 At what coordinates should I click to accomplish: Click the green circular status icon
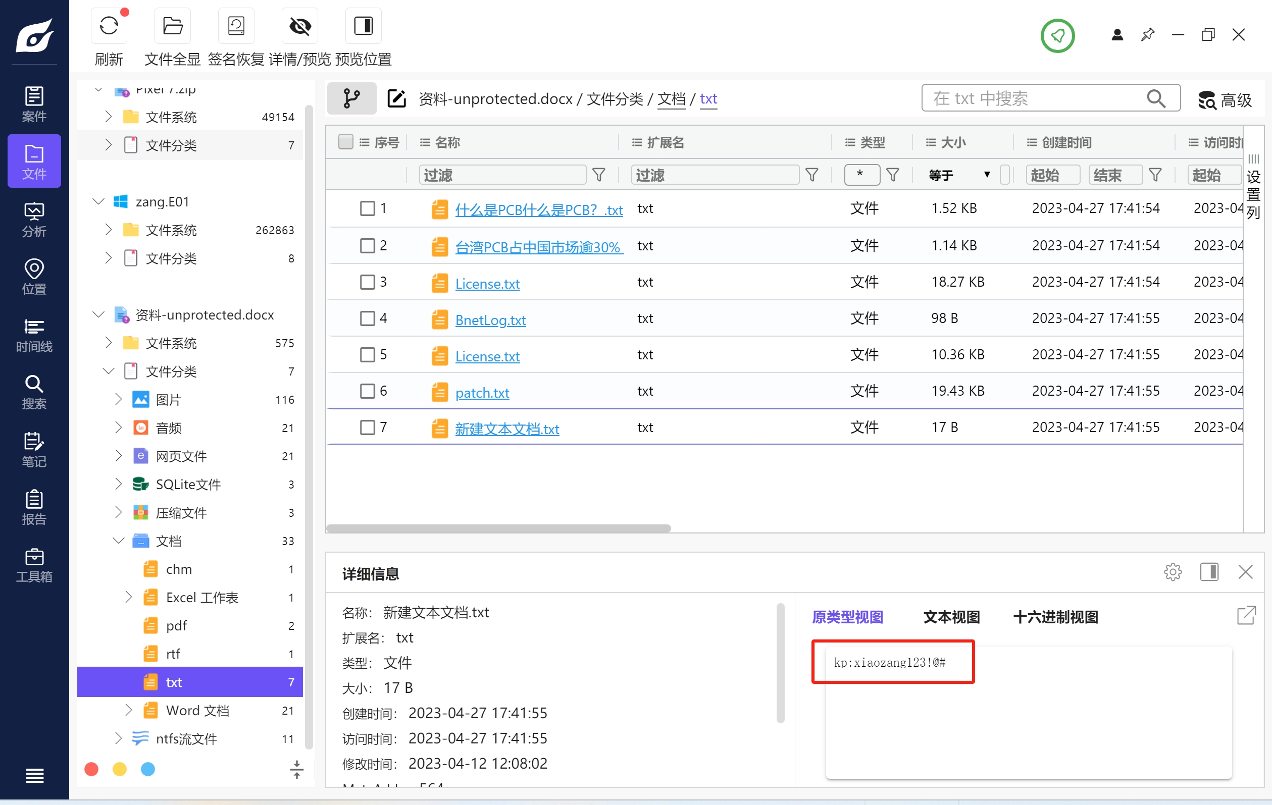1057,35
